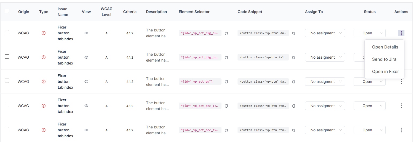Click the red error type icon in _vp_act_dec_tx row
Viewport: 413px width, 142px height.
pos(44,130)
